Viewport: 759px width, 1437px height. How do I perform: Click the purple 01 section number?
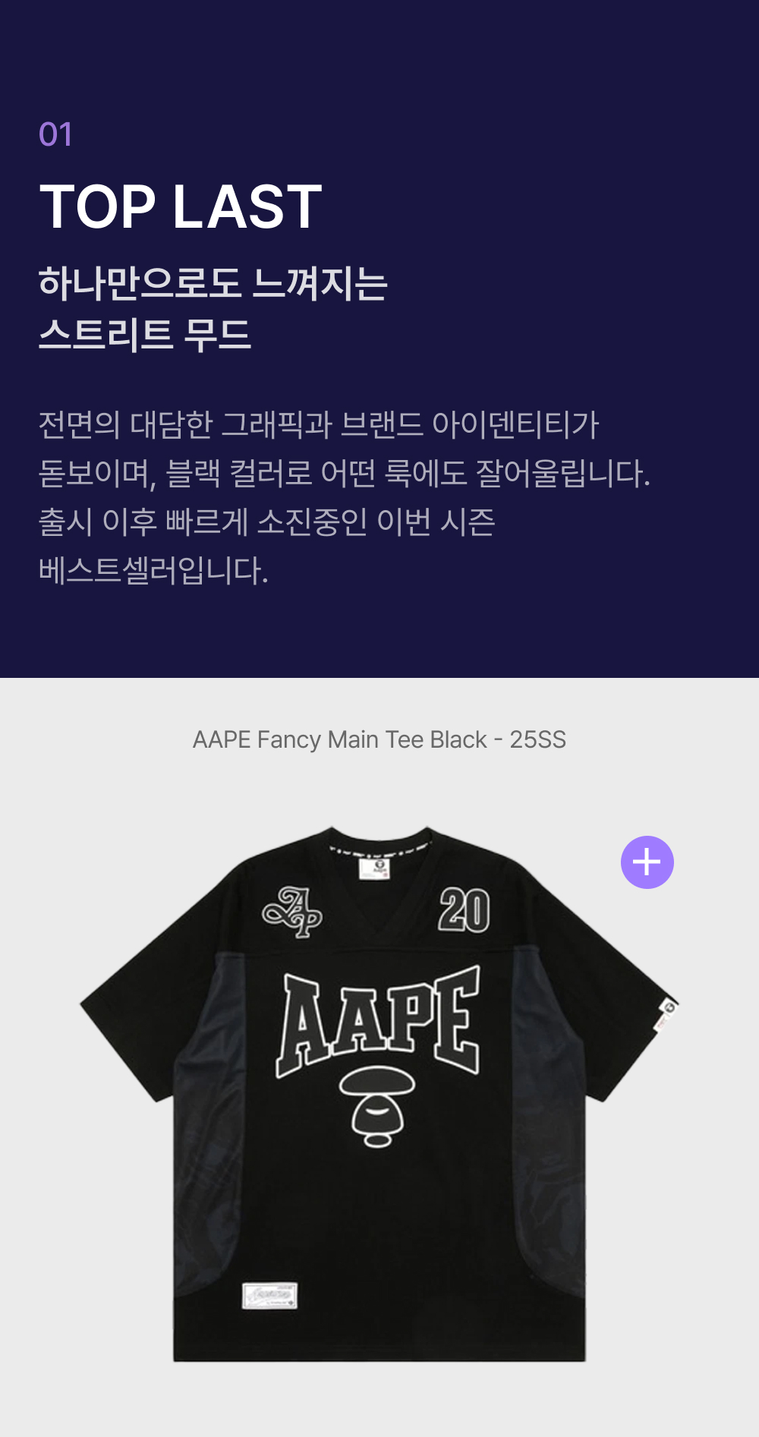tap(55, 134)
